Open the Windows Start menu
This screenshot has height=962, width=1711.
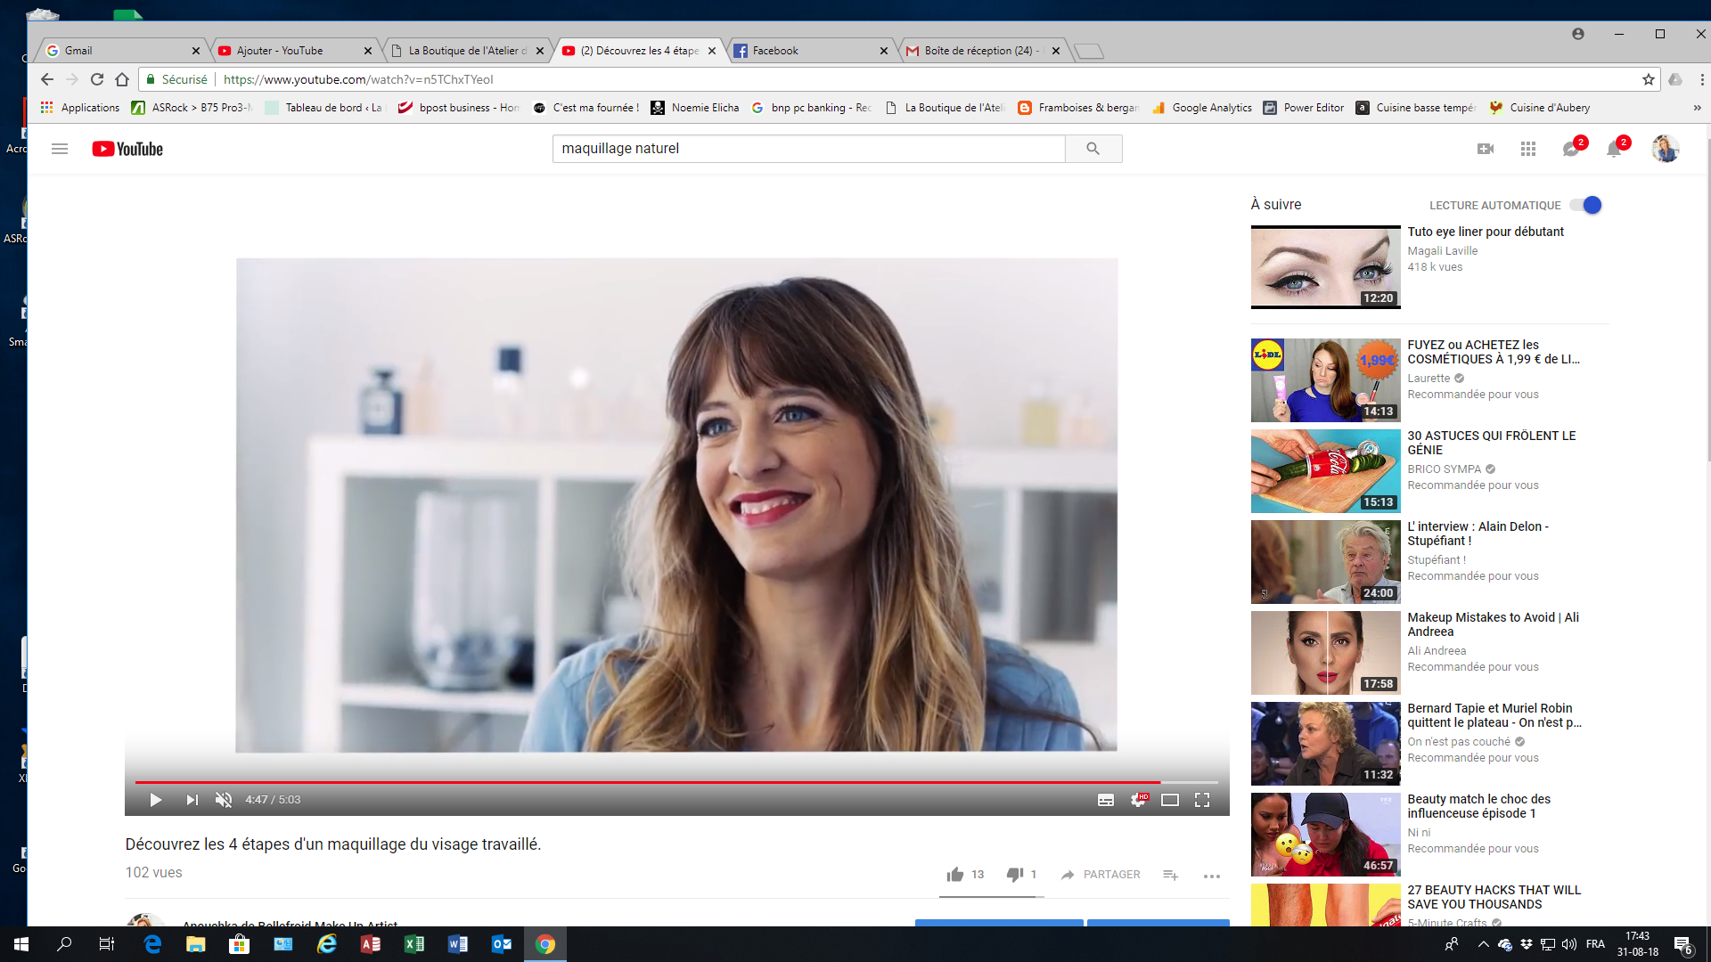(21, 944)
